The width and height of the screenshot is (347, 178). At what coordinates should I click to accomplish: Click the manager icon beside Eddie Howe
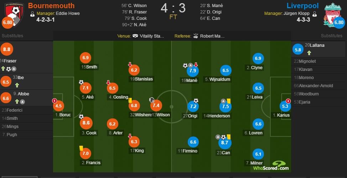(x=32, y=14)
